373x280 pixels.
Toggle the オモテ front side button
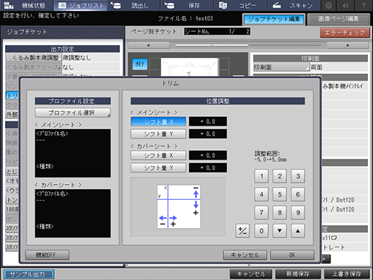pos(140,64)
